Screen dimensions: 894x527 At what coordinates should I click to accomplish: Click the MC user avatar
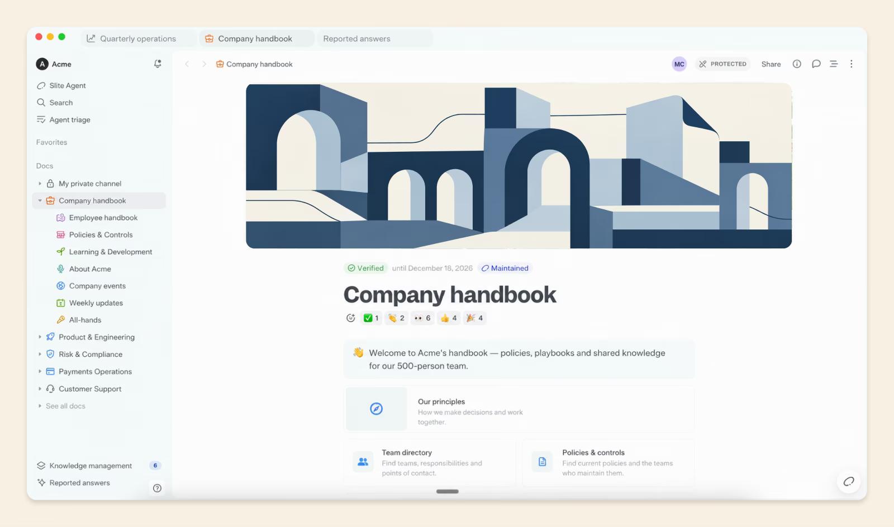click(679, 64)
